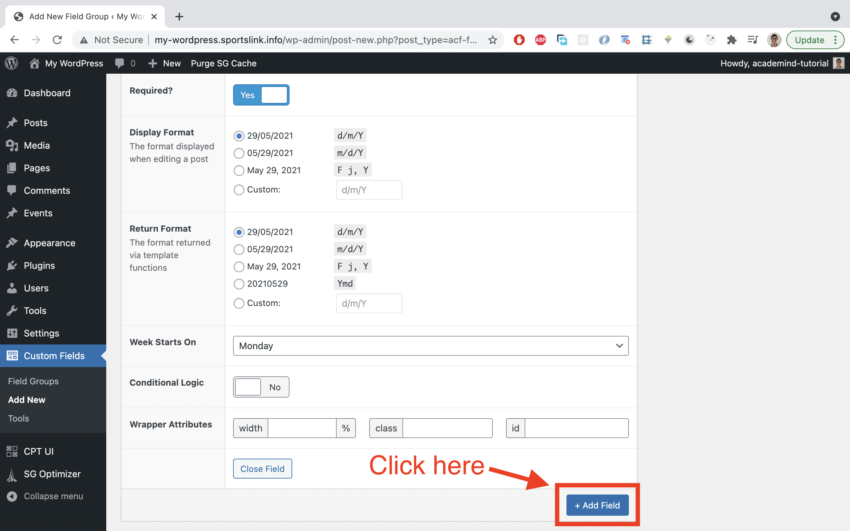The height and width of the screenshot is (531, 850).
Task: Open the AdBlock extension icon
Action: tap(519, 40)
